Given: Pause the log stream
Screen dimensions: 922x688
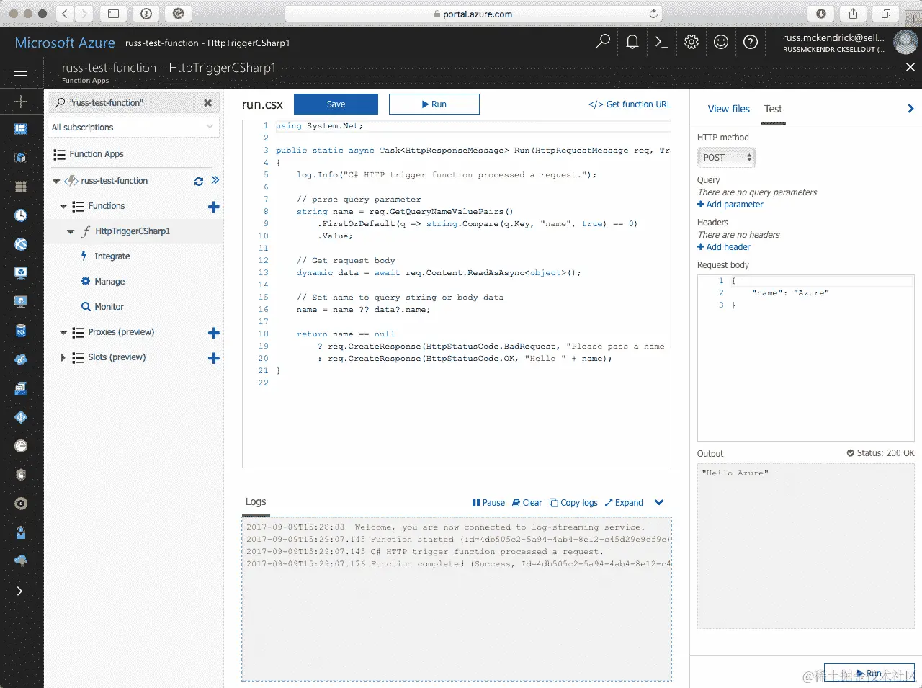Looking at the screenshot, I should [488, 503].
